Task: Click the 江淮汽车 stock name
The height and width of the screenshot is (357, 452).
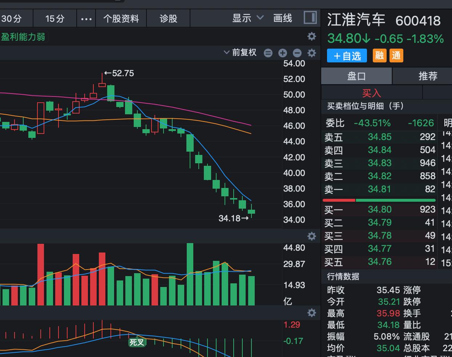Action: [x=356, y=20]
